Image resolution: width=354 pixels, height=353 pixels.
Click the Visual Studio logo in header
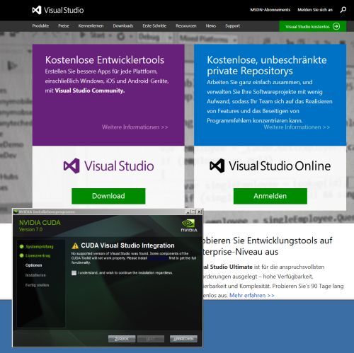58,10
